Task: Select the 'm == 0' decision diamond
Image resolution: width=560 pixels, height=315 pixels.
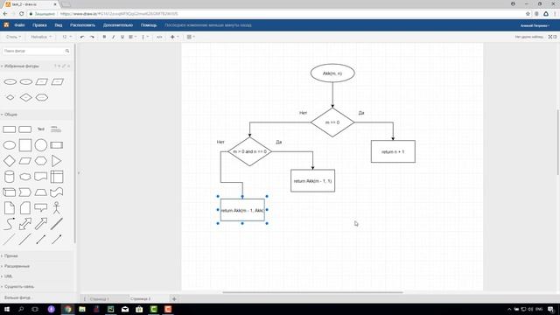Action: coord(332,122)
